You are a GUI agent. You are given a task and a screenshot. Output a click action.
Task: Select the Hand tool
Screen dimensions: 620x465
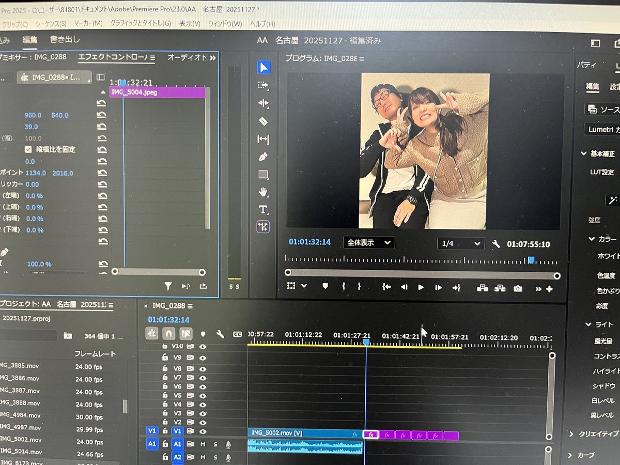point(263,192)
